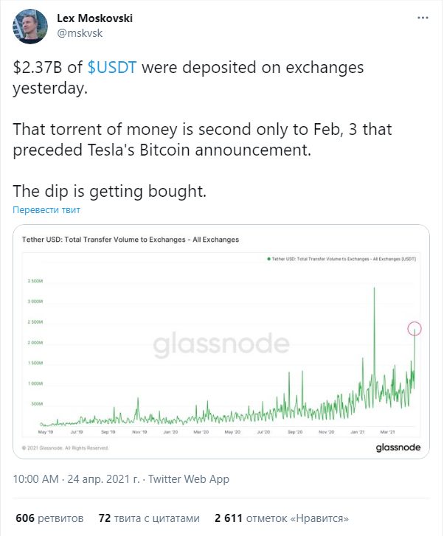
Task: Click the glassnode logo in the chart's corner
Action: point(398,447)
